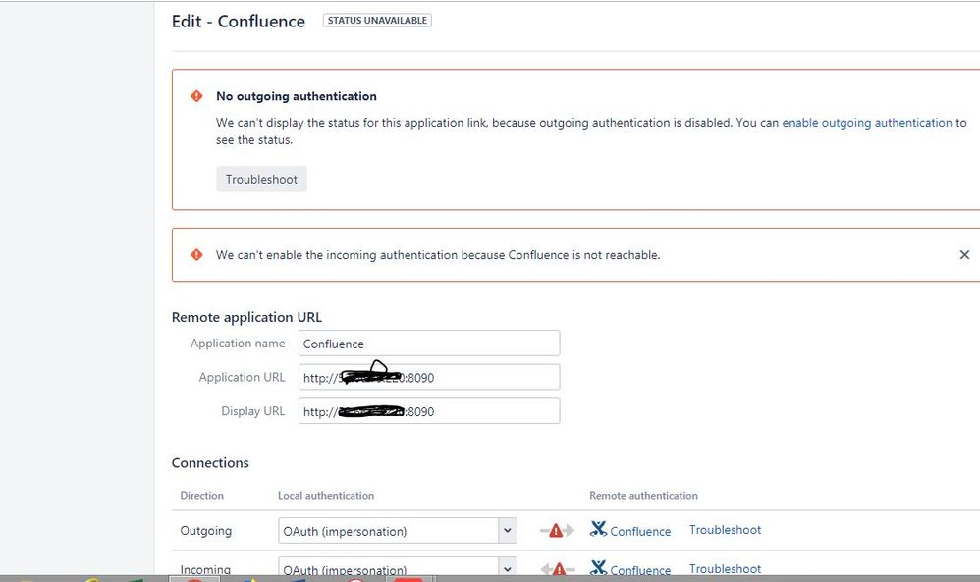980x582 pixels.
Task: Click the Display URL field label
Action: coord(252,411)
